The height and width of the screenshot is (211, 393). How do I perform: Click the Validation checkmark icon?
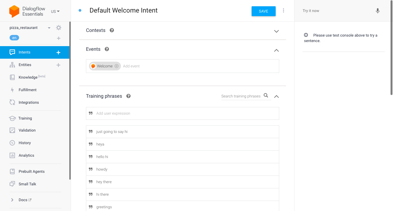pos(12,130)
